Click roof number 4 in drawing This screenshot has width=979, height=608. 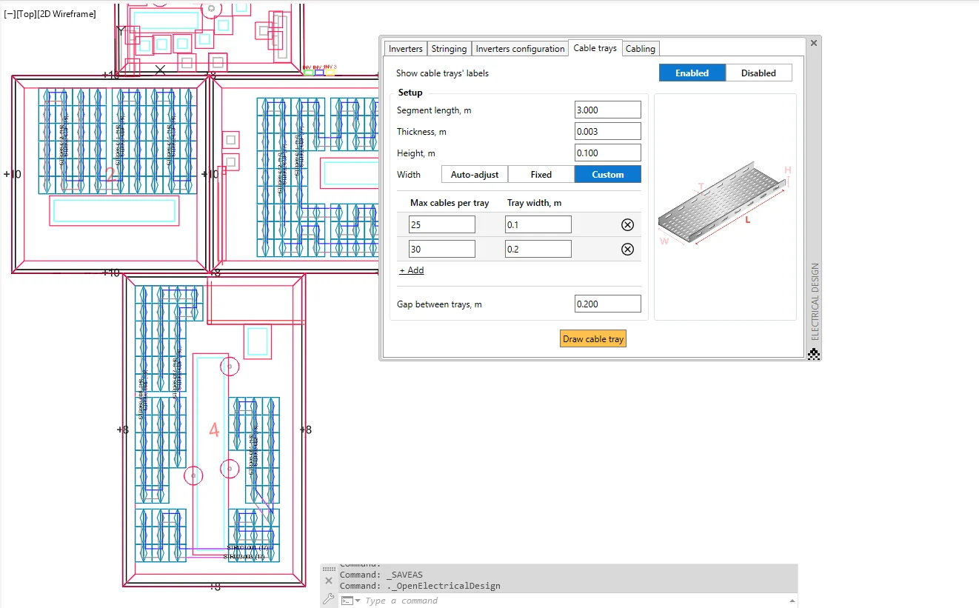[x=214, y=430]
